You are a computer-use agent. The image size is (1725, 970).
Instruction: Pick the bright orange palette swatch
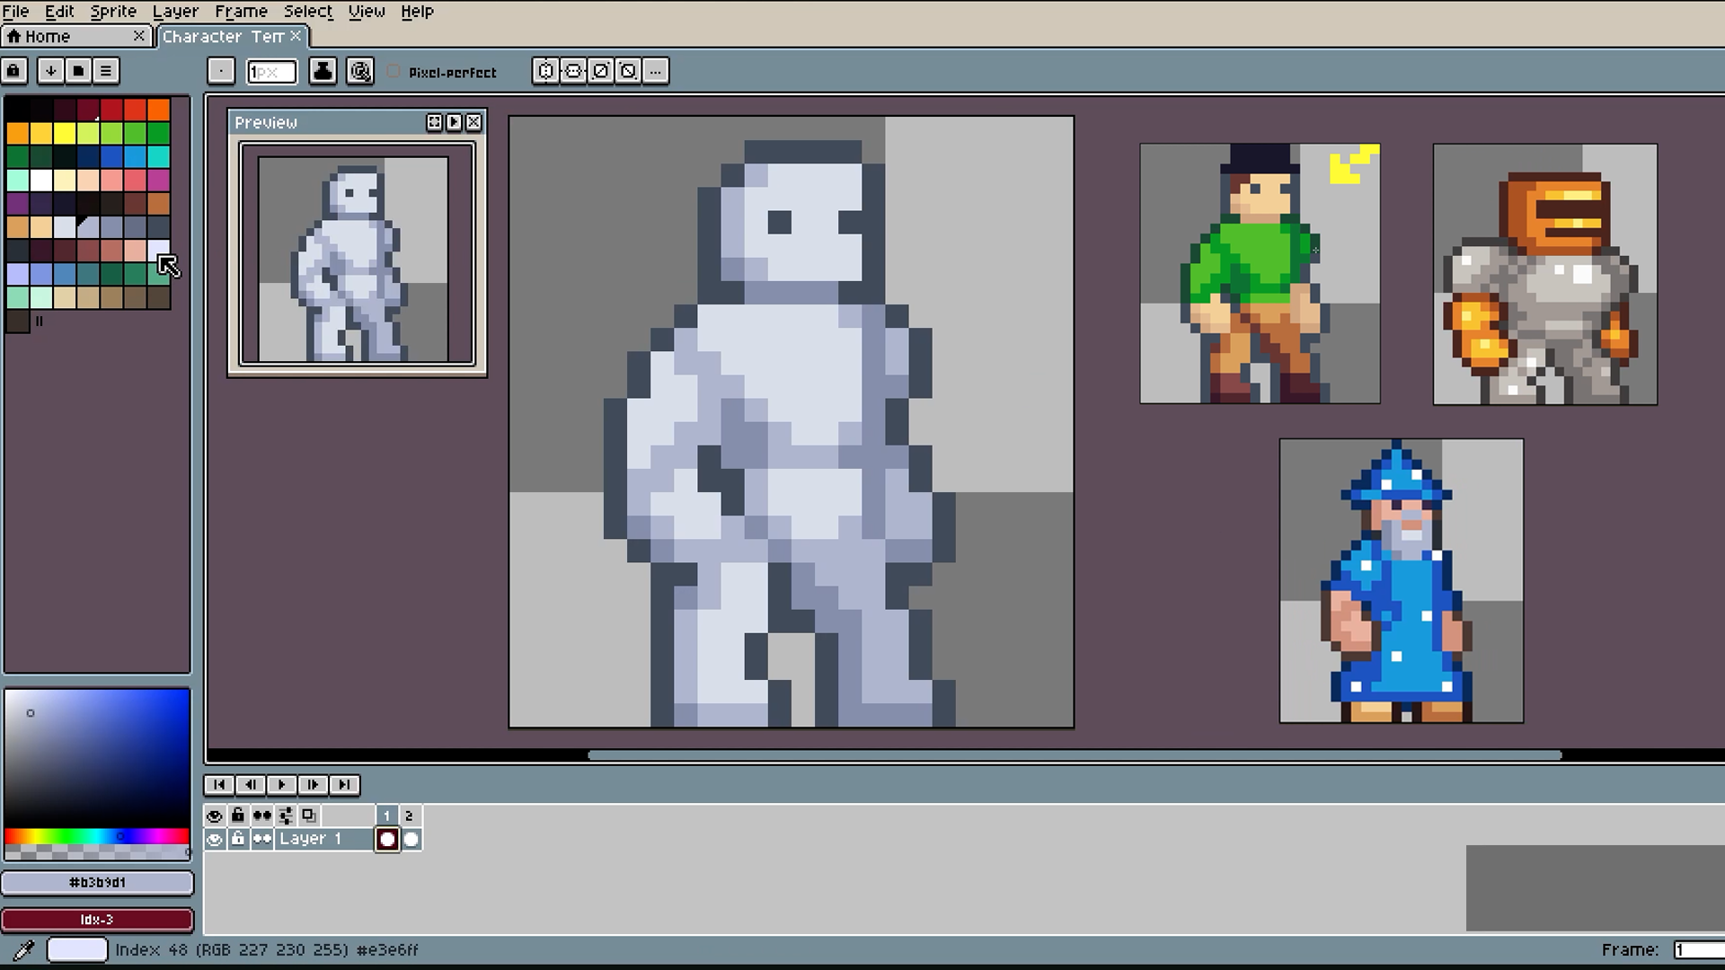click(158, 110)
